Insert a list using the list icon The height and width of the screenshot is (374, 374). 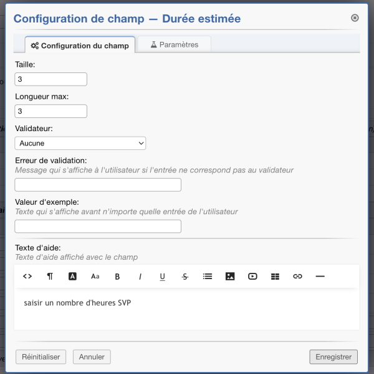pos(208,276)
